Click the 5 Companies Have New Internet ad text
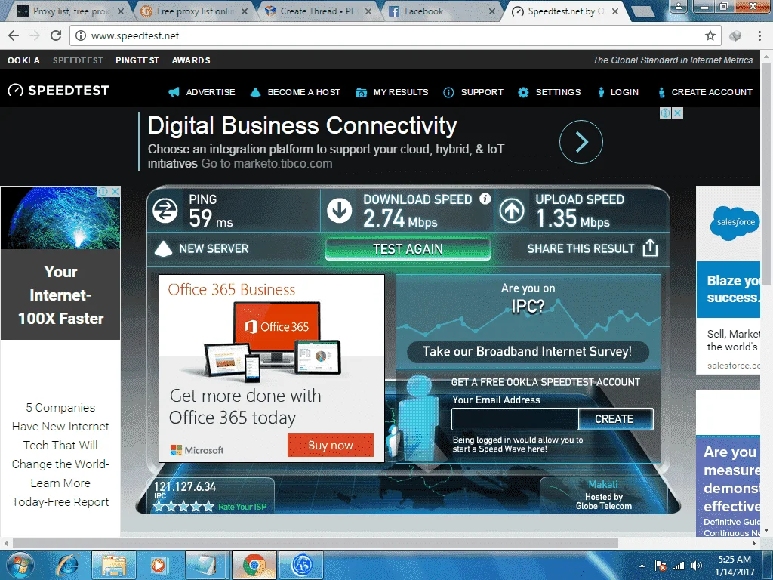 pyautogui.click(x=60, y=455)
